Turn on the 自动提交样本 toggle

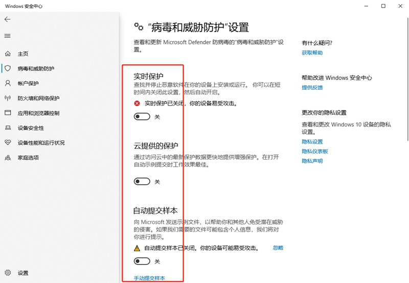click(142, 261)
